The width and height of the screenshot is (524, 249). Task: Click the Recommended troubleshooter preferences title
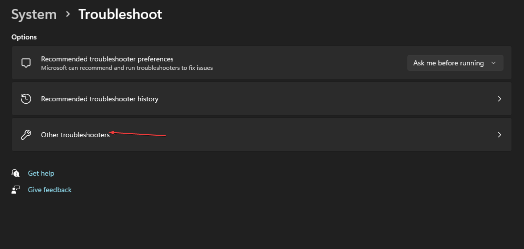107,59
